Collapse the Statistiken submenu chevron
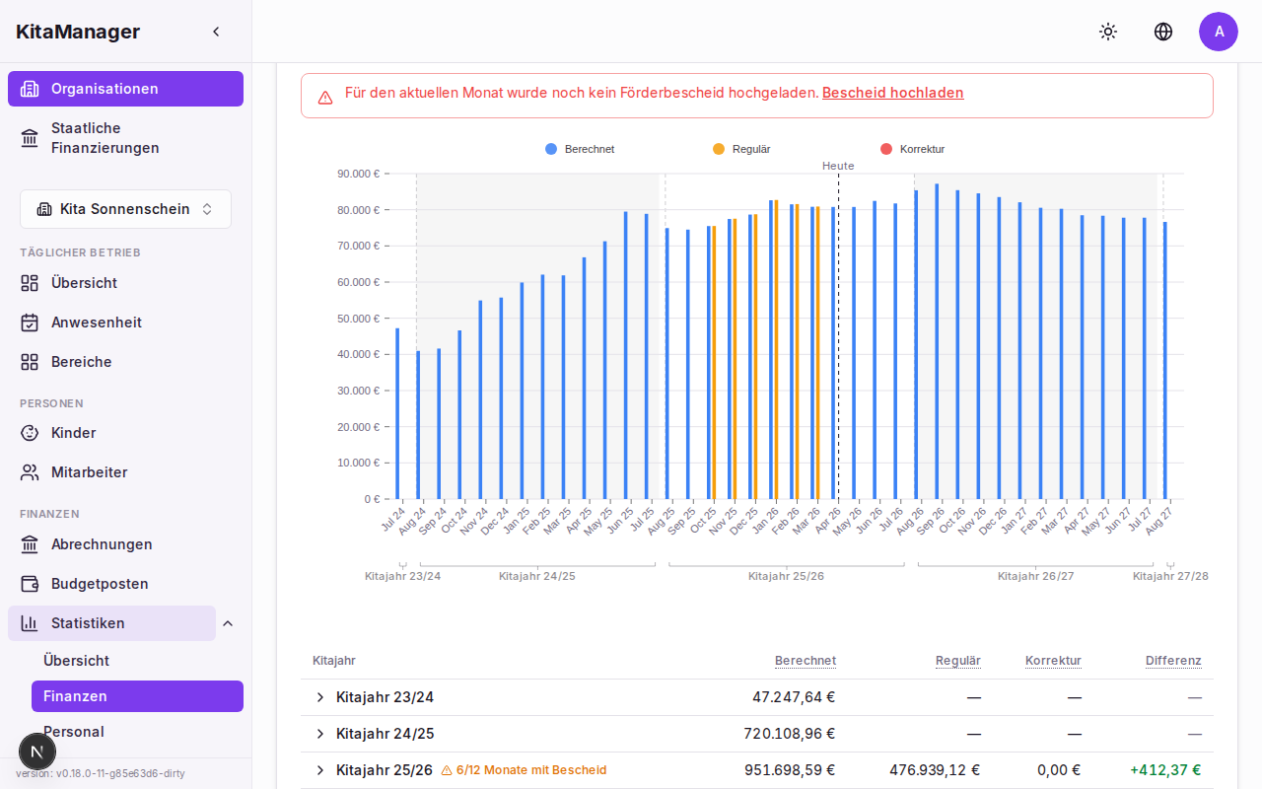 [x=228, y=623]
